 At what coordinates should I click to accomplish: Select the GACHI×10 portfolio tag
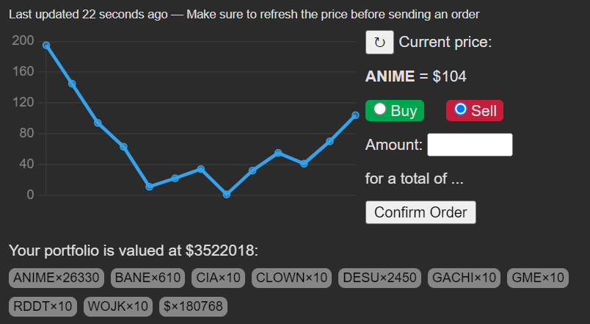(x=464, y=278)
